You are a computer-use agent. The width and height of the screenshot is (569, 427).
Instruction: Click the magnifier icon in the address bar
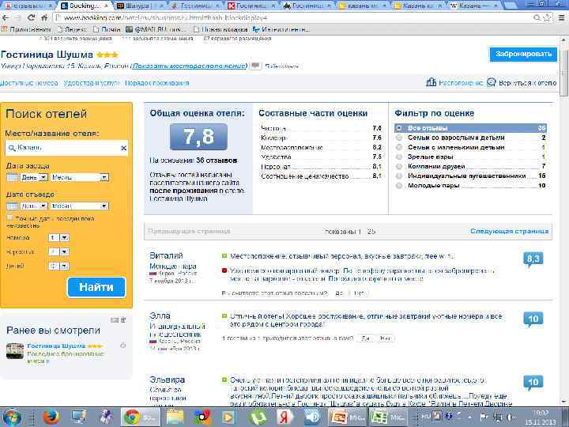(537, 17)
